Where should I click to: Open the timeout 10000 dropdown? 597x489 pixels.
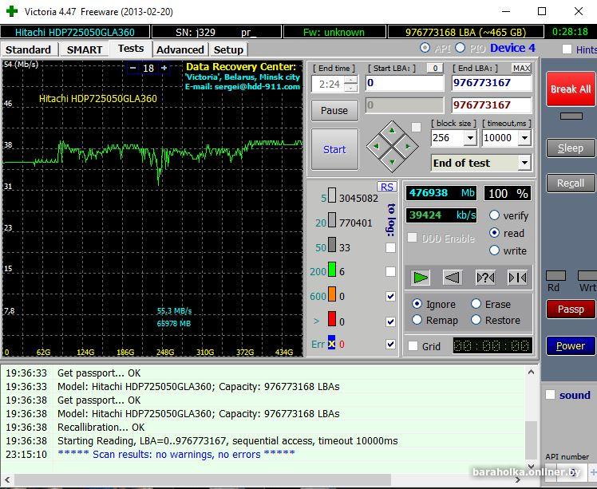[524, 138]
